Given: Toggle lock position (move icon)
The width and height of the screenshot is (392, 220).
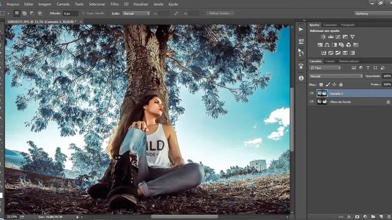Looking at the screenshot, I should click(x=334, y=84).
